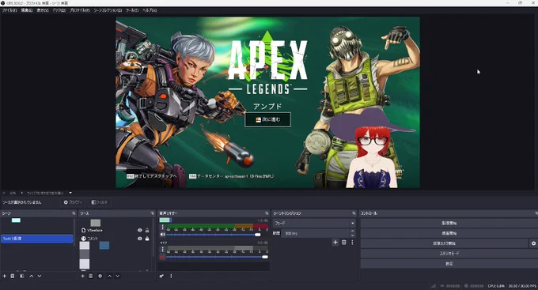The image size is (538, 290).
Task: Open the ツール (Tools) menu
Action: tap(132, 10)
